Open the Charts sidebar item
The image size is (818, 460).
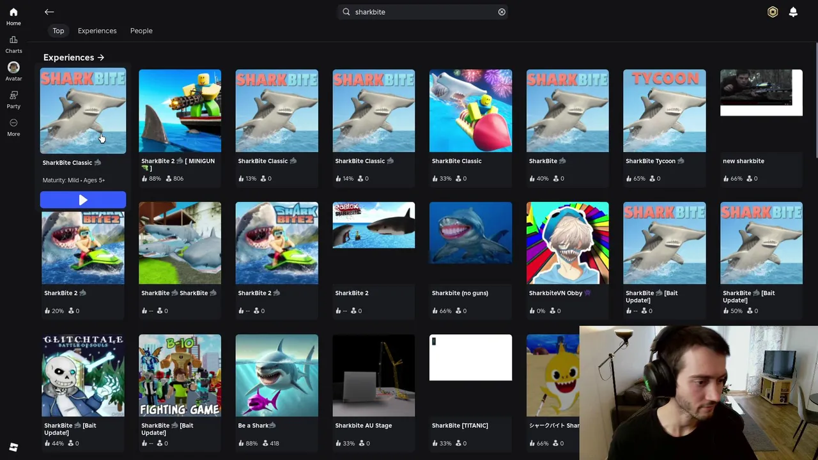point(13,44)
